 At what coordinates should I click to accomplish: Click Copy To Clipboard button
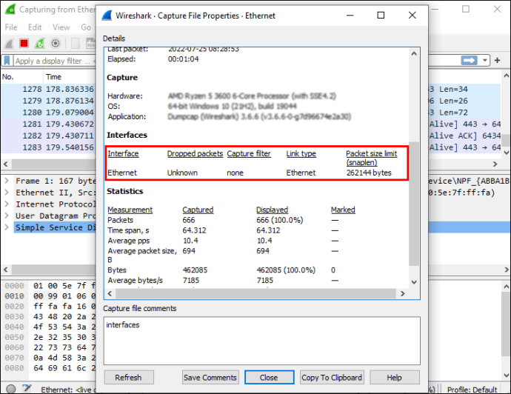pyautogui.click(x=332, y=378)
